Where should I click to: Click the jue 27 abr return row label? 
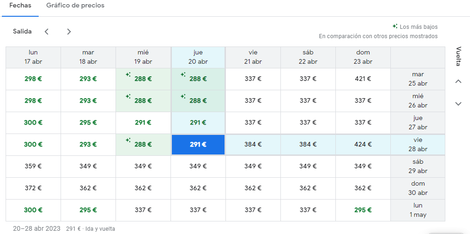(x=418, y=123)
